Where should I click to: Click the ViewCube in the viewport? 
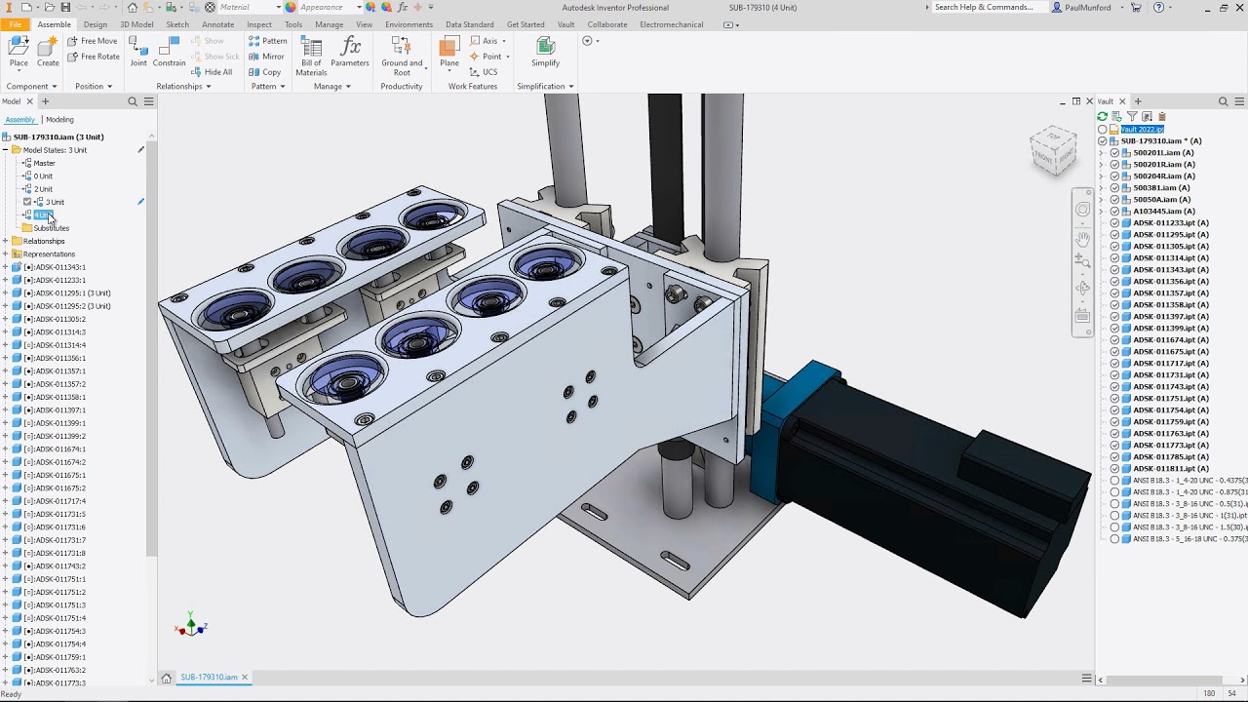(1054, 150)
